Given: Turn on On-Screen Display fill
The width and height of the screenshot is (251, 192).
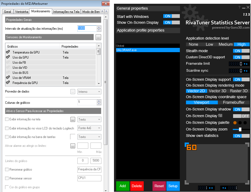Looking at the screenshot, I should click(241, 116).
